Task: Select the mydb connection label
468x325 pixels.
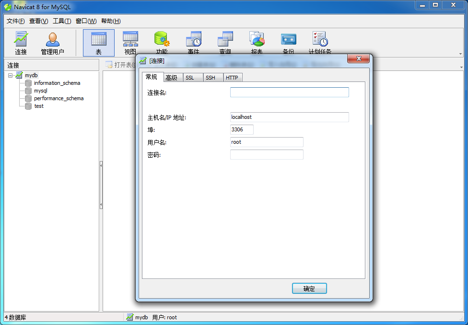Action: (x=31, y=75)
